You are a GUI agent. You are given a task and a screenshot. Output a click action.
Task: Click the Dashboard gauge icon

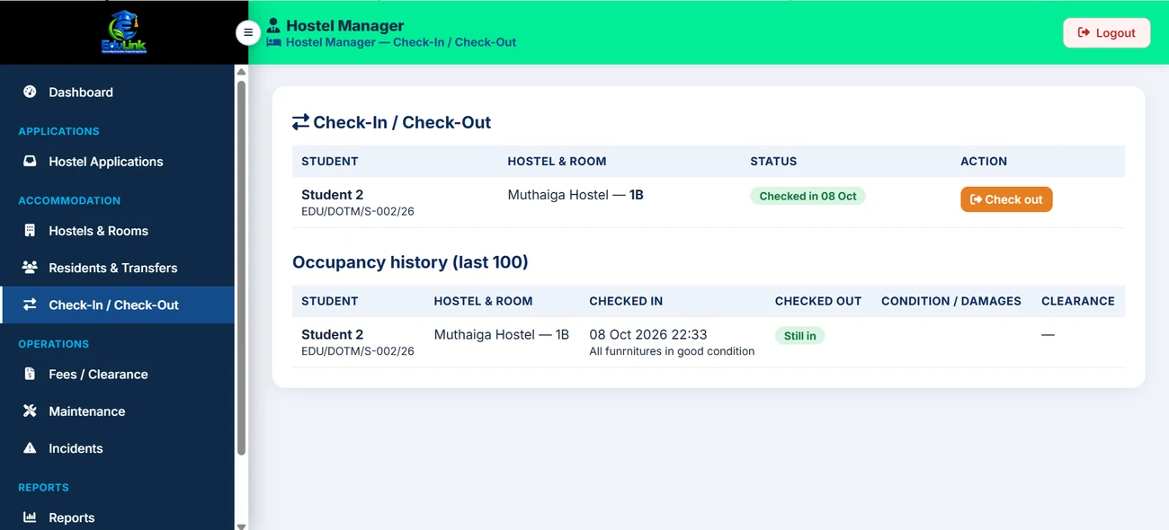[x=30, y=92]
